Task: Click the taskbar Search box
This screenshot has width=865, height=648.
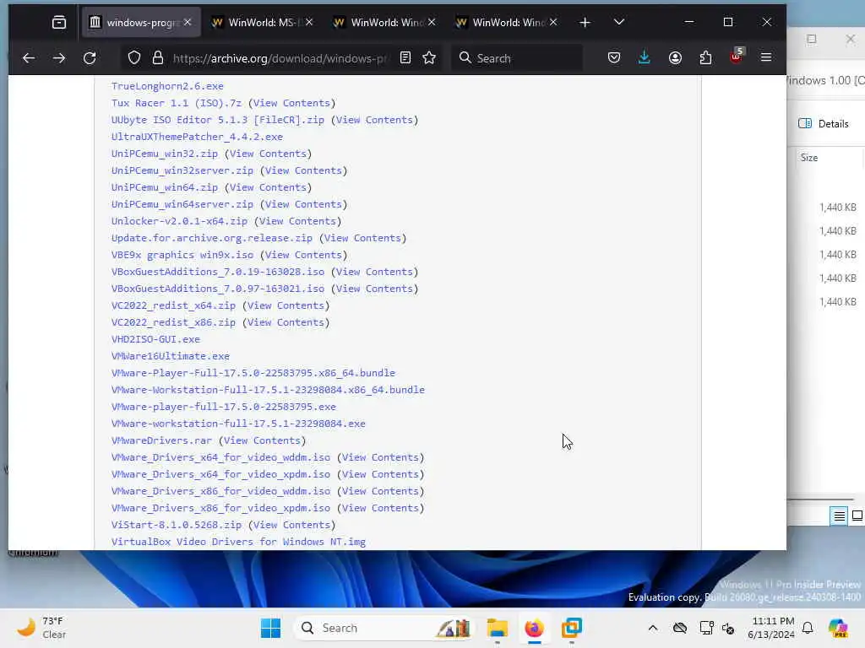Action: coord(385,628)
